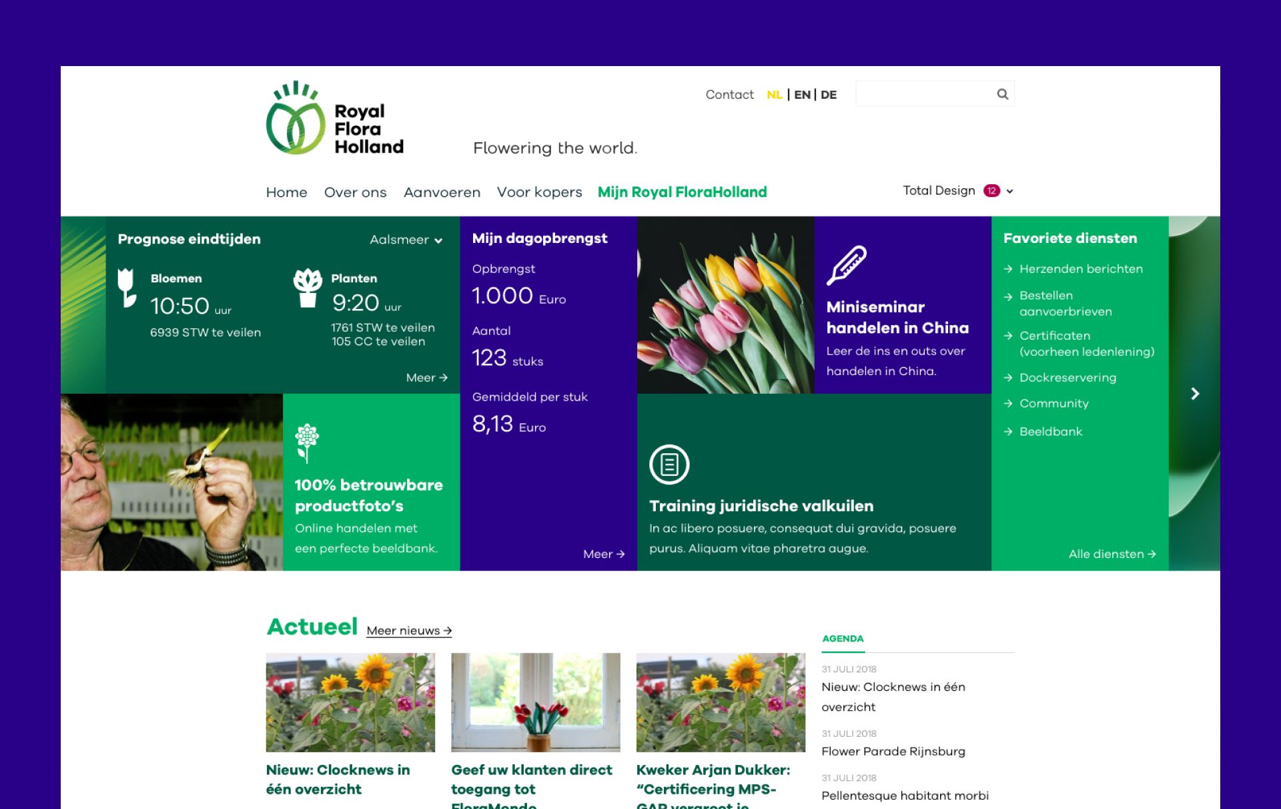The height and width of the screenshot is (809, 1281).
Task: Click the document icon above Training juridische valkuilen
Action: click(x=669, y=465)
